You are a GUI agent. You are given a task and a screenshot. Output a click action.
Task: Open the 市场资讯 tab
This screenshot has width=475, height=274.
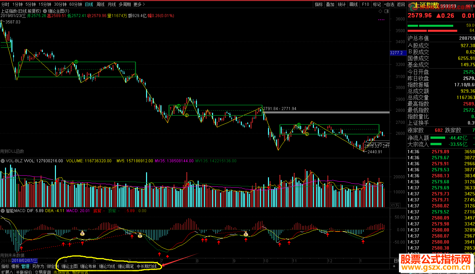click(61, 272)
